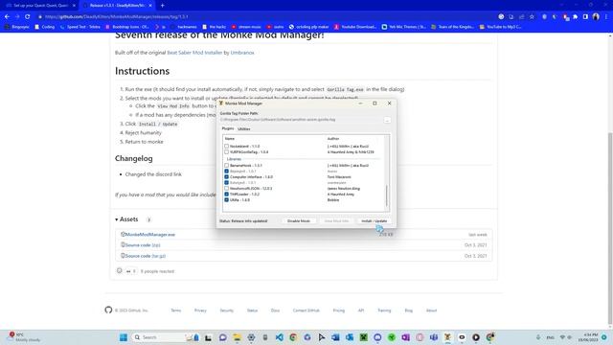The height and width of the screenshot is (345, 613).
Task: Open the weather widget in the taskbar
Action: pyautogui.click(x=24, y=337)
